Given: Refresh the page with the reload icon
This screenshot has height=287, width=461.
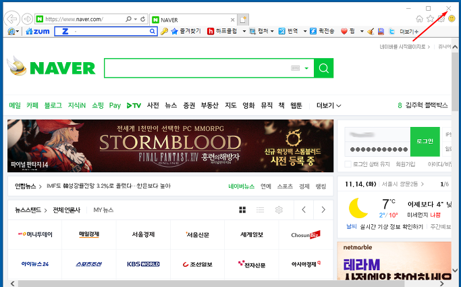Looking at the screenshot, I should (143, 19).
